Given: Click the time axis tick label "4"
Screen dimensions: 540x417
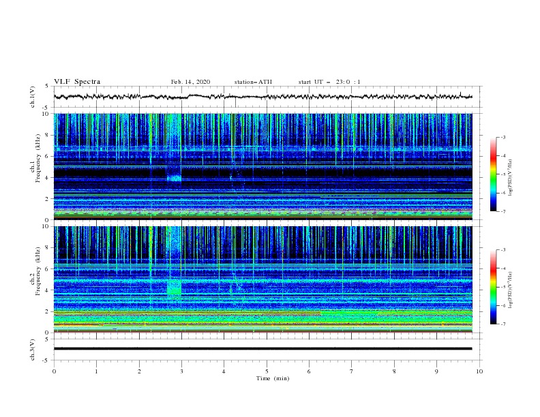Looking at the screenshot, I should tap(224, 371).
